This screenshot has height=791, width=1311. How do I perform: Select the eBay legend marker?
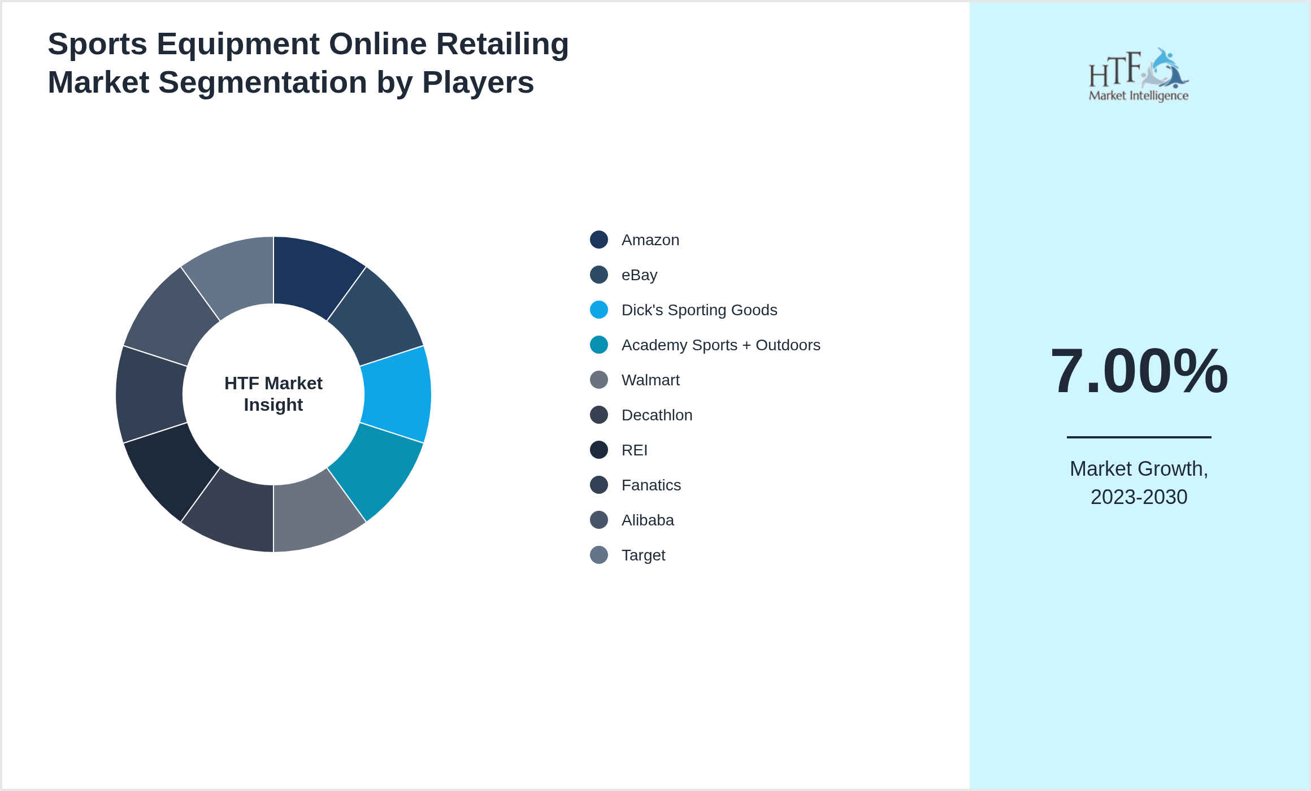(599, 275)
